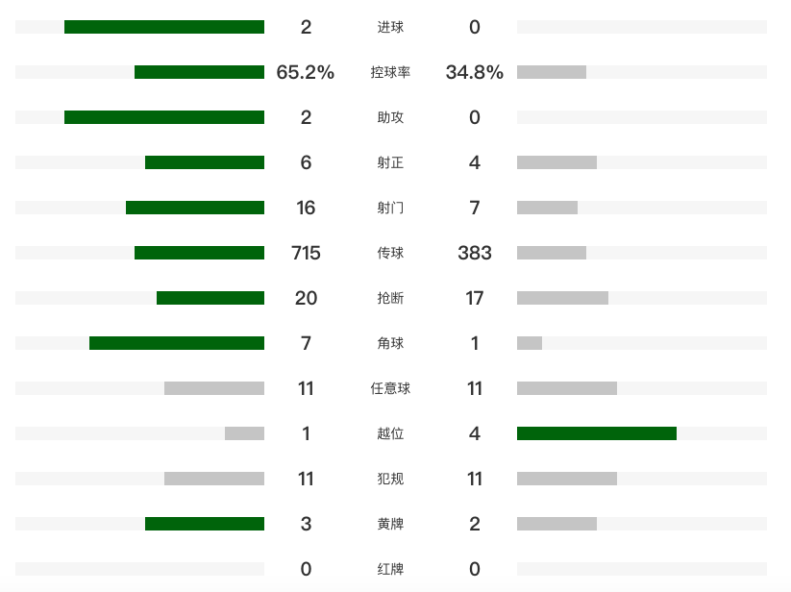Click the 控球率 row label
This screenshot has width=791, height=592.
pos(390,72)
